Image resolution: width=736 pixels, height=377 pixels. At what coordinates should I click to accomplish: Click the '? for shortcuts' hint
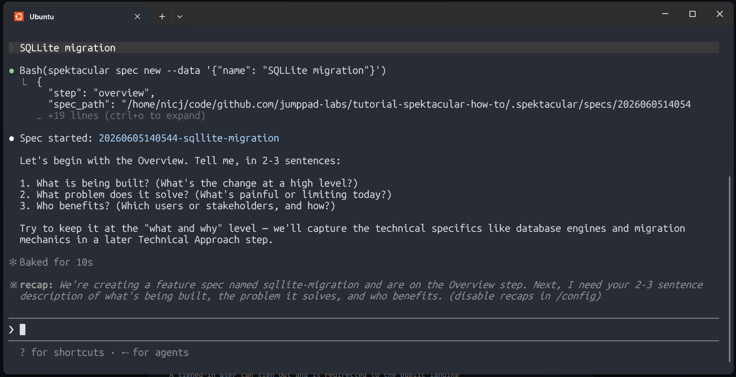tap(62, 353)
